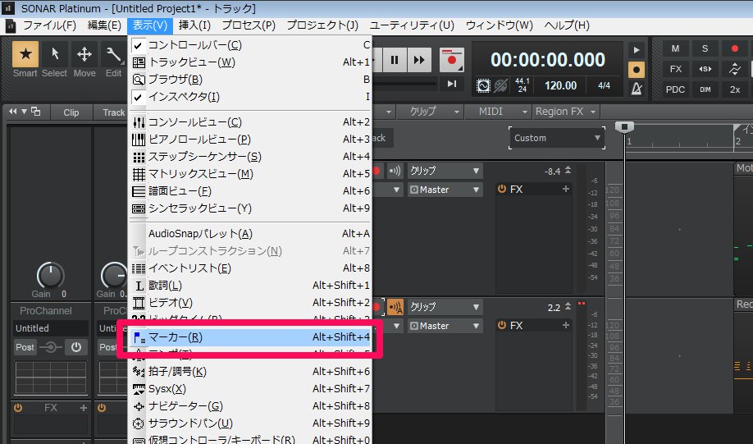
Task: Open first track's Master output dropdown
Action: [x=445, y=190]
